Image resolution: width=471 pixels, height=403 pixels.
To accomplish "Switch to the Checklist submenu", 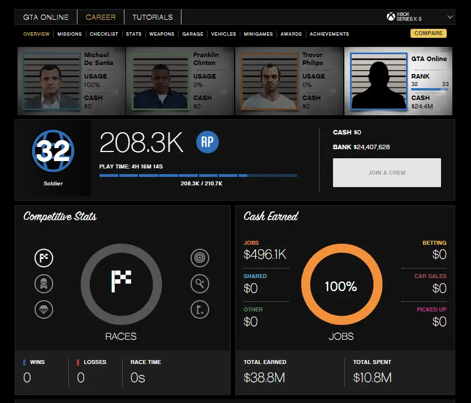I will click(104, 34).
